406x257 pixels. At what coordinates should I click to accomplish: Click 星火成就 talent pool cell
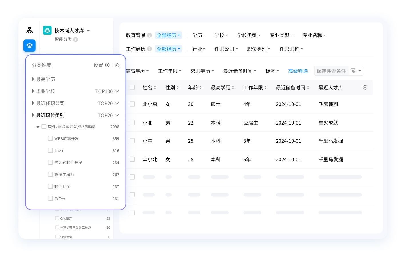pos(328,123)
